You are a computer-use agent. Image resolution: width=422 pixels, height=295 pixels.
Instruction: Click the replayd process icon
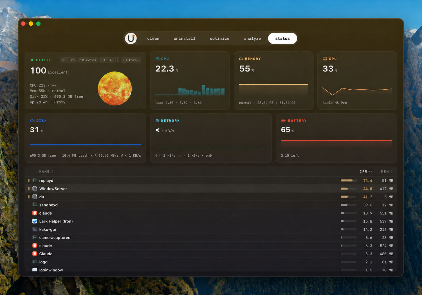pos(35,181)
